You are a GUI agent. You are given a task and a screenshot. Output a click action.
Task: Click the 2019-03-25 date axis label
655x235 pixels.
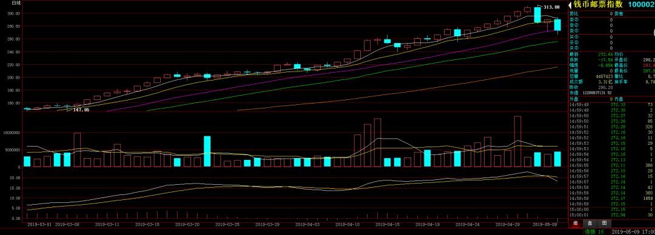[227, 224]
